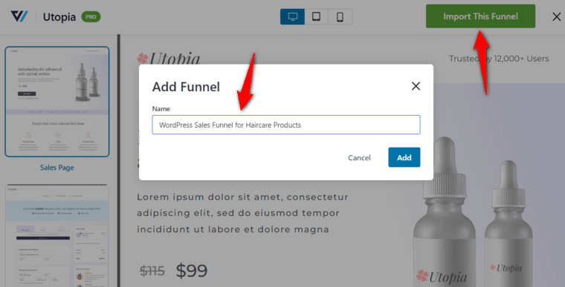Click Cancel in the Add Funnel dialog

tap(359, 157)
